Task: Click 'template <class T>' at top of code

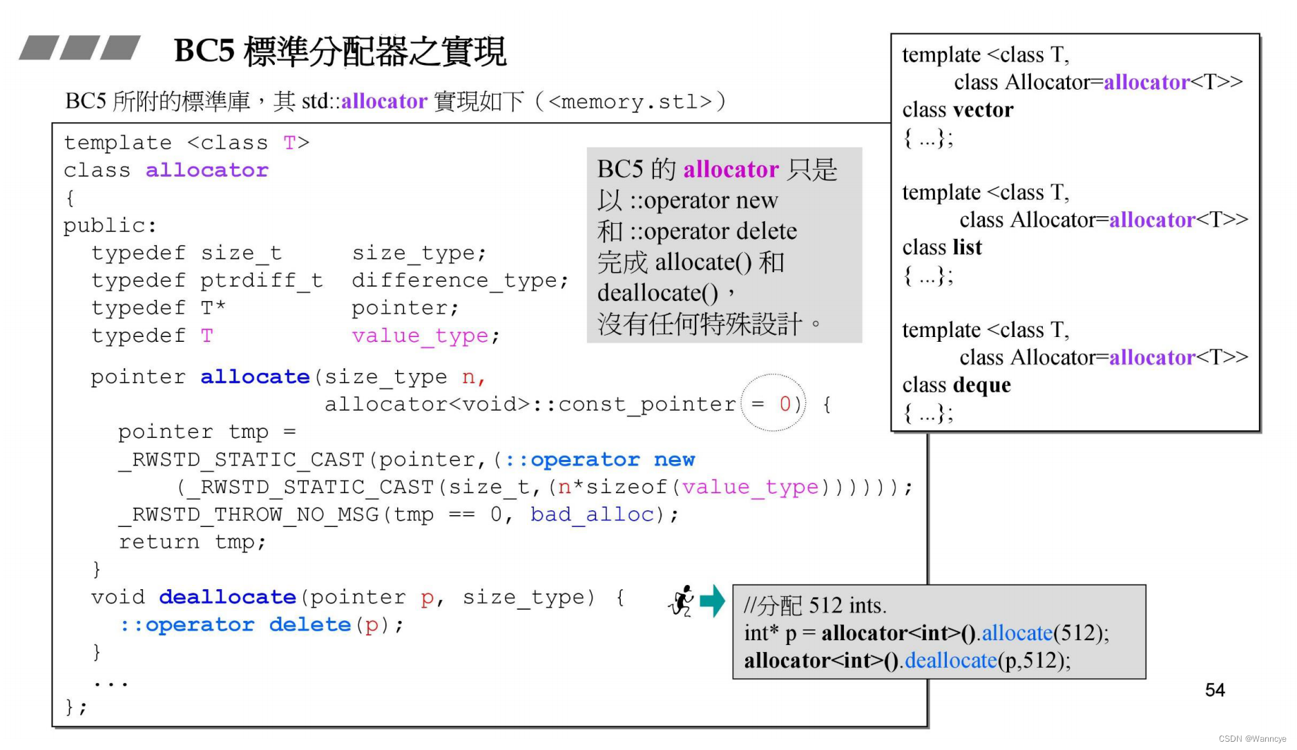Action: [186, 143]
